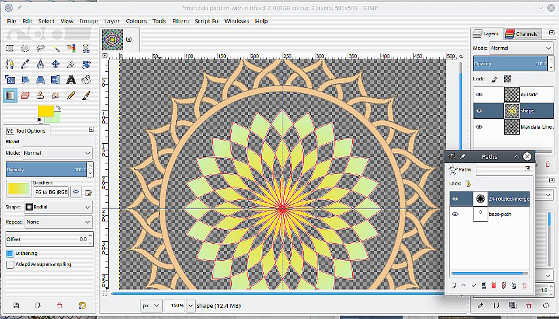Select the Eraser tool
This screenshot has height=319, width=559.
(26, 95)
